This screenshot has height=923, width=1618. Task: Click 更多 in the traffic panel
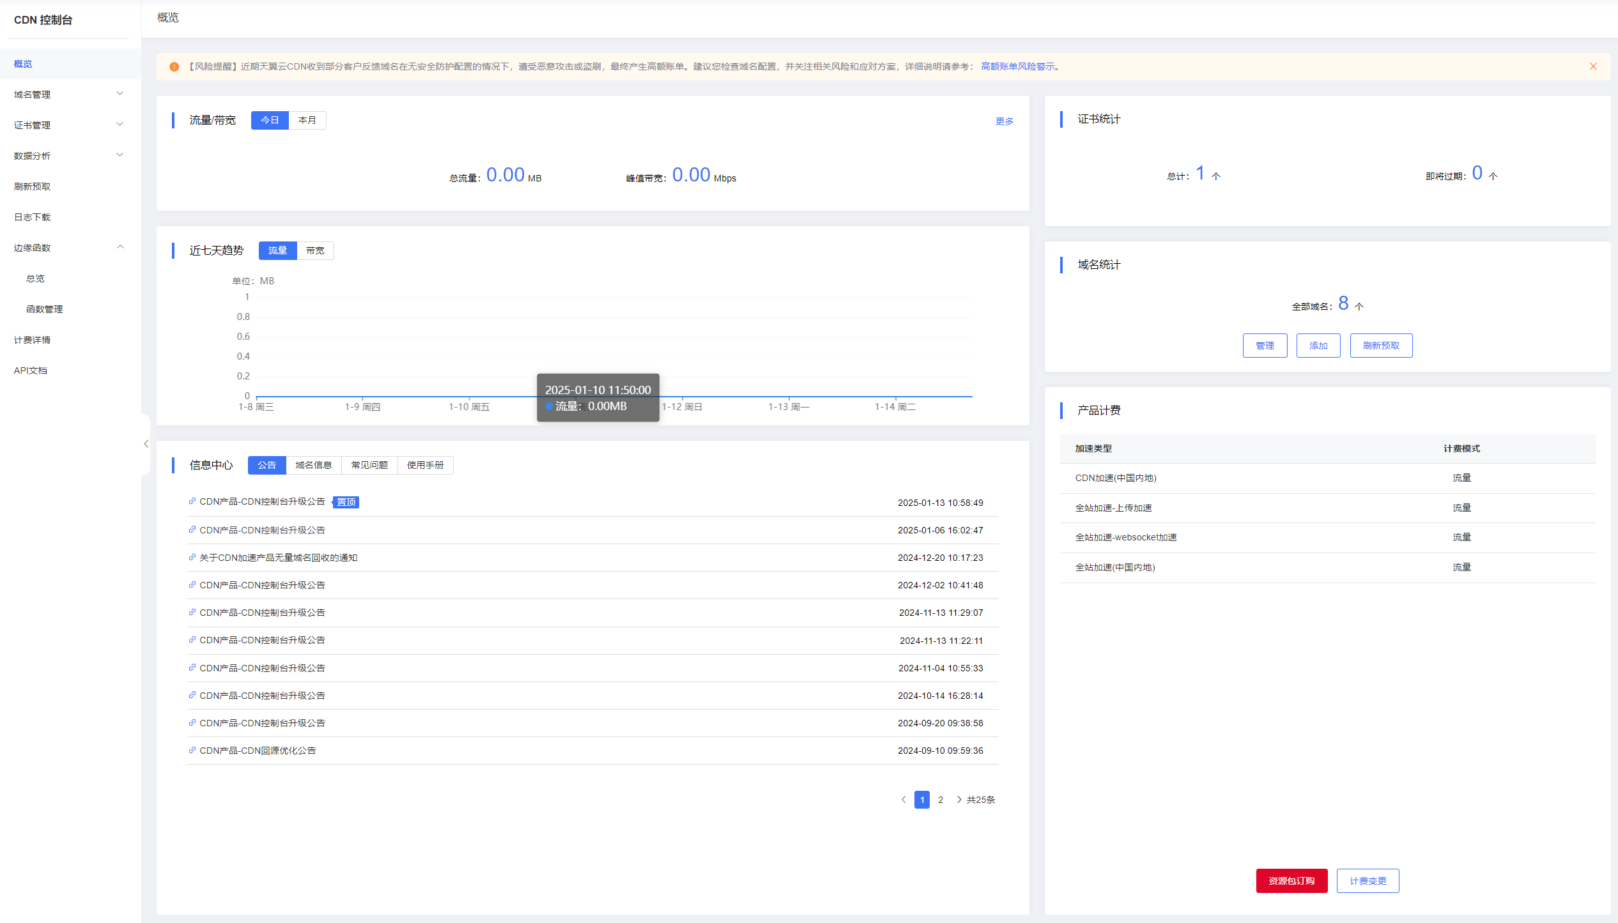pyautogui.click(x=1005, y=121)
